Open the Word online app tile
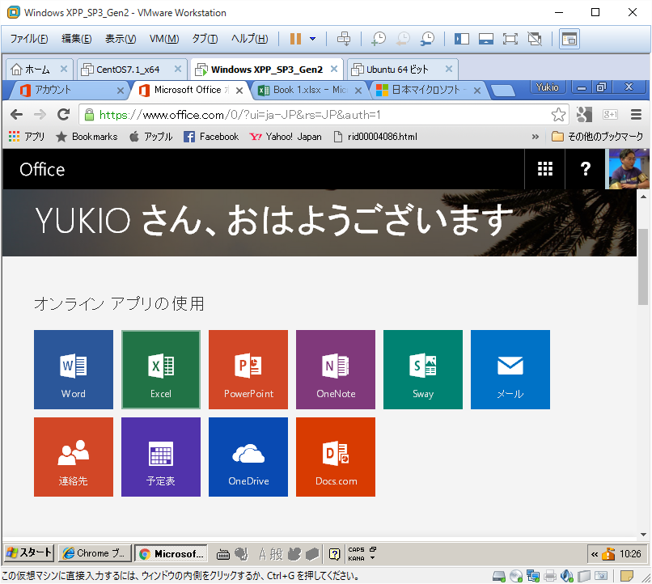 (73, 369)
